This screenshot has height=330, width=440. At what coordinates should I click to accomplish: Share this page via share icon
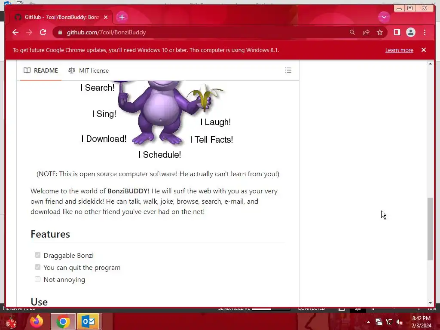click(366, 32)
